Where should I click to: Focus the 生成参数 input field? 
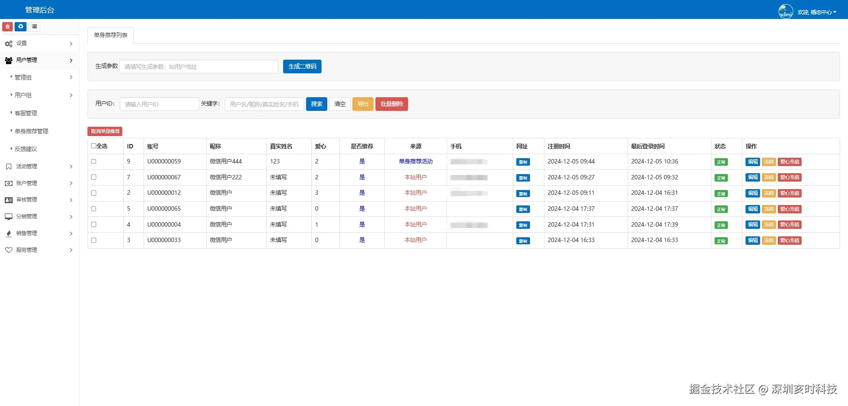199,67
